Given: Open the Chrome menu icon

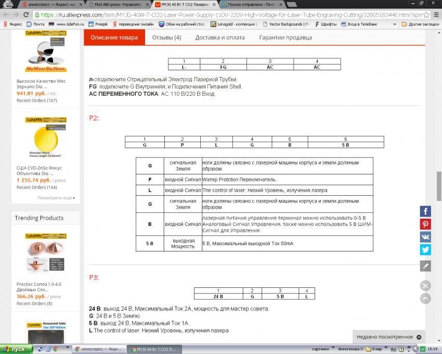Looking at the screenshot, I should (436, 15).
